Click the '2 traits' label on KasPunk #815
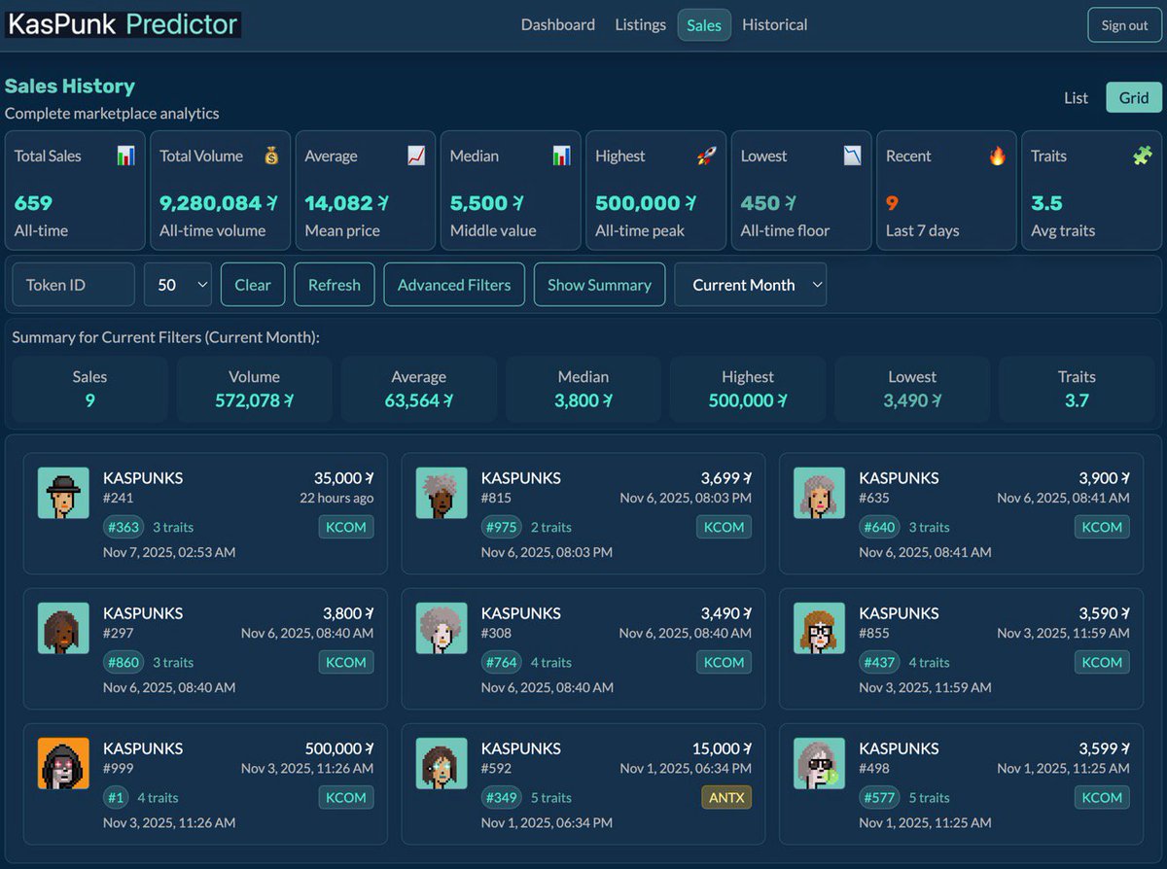Viewport: 1167px width, 869px height. click(x=550, y=527)
